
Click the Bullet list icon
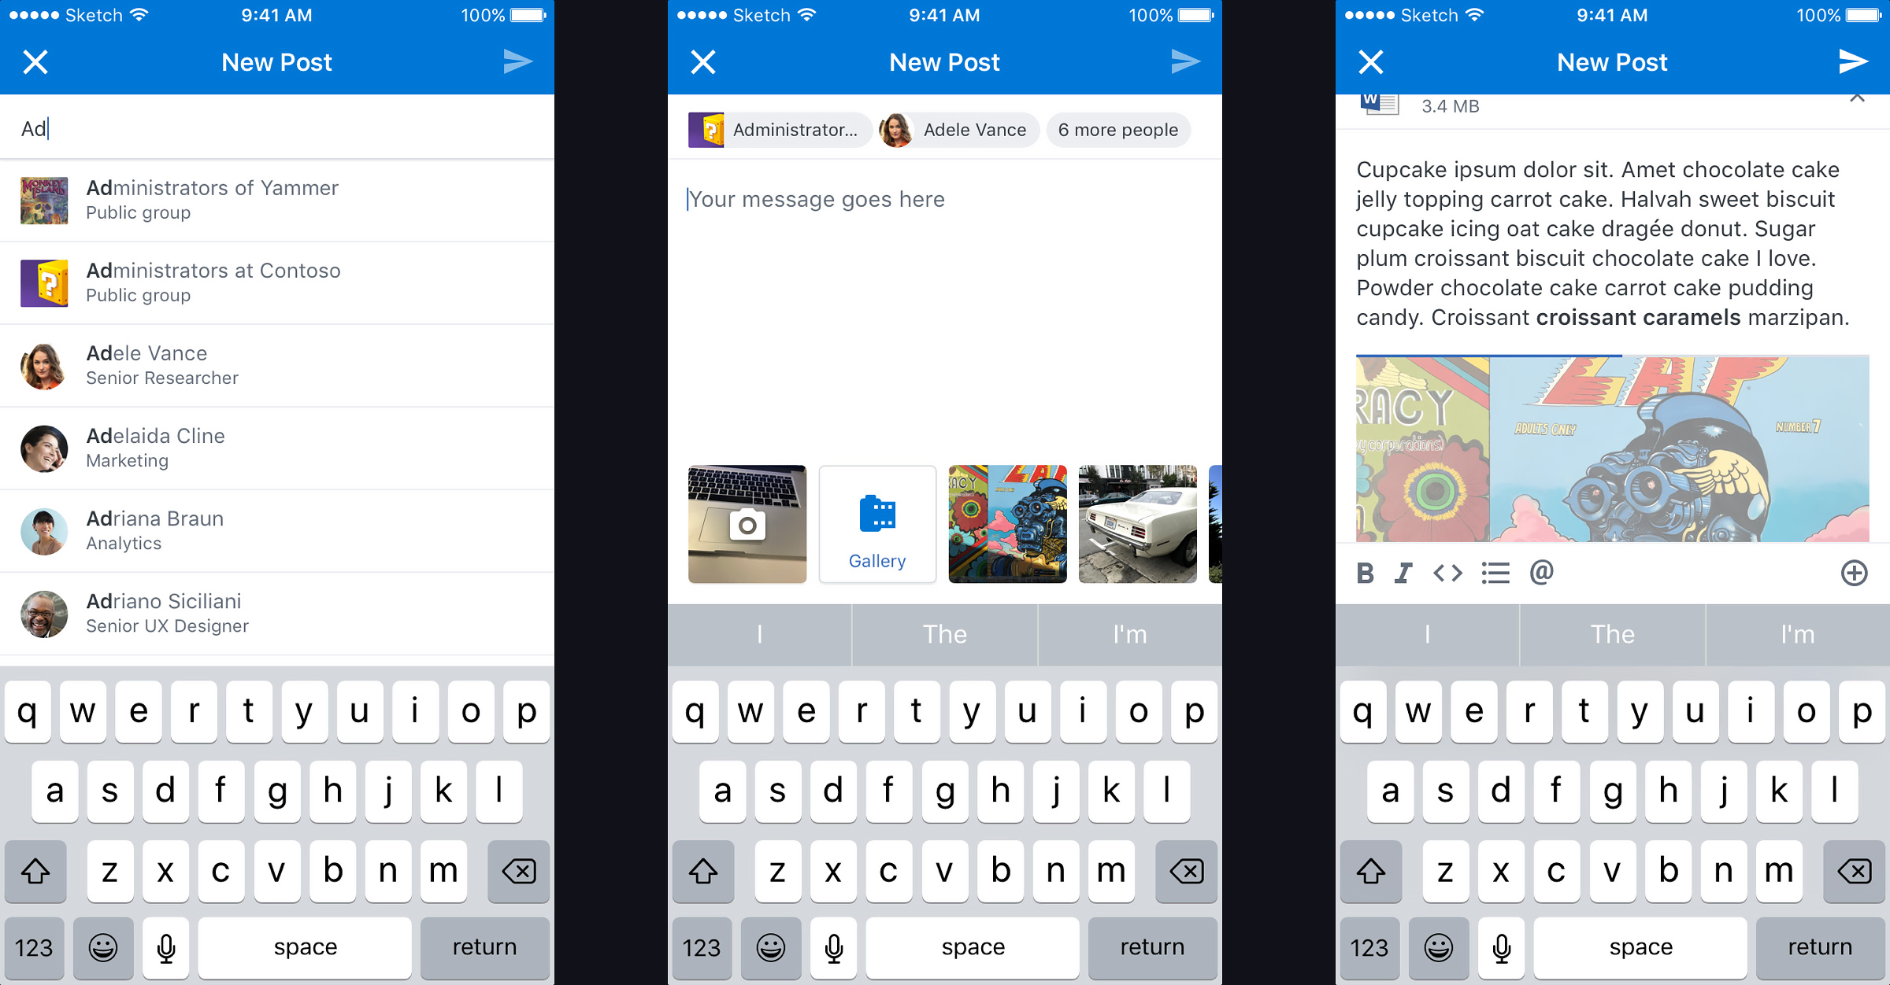point(1496,572)
